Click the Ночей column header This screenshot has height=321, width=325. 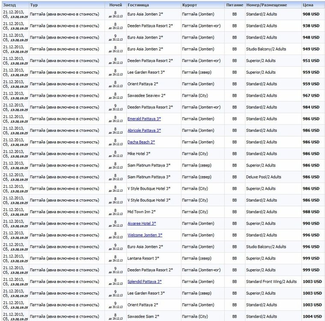tap(116, 5)
